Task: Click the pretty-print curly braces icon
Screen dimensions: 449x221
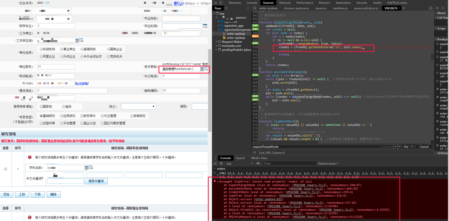Action: tap(254, 153)
